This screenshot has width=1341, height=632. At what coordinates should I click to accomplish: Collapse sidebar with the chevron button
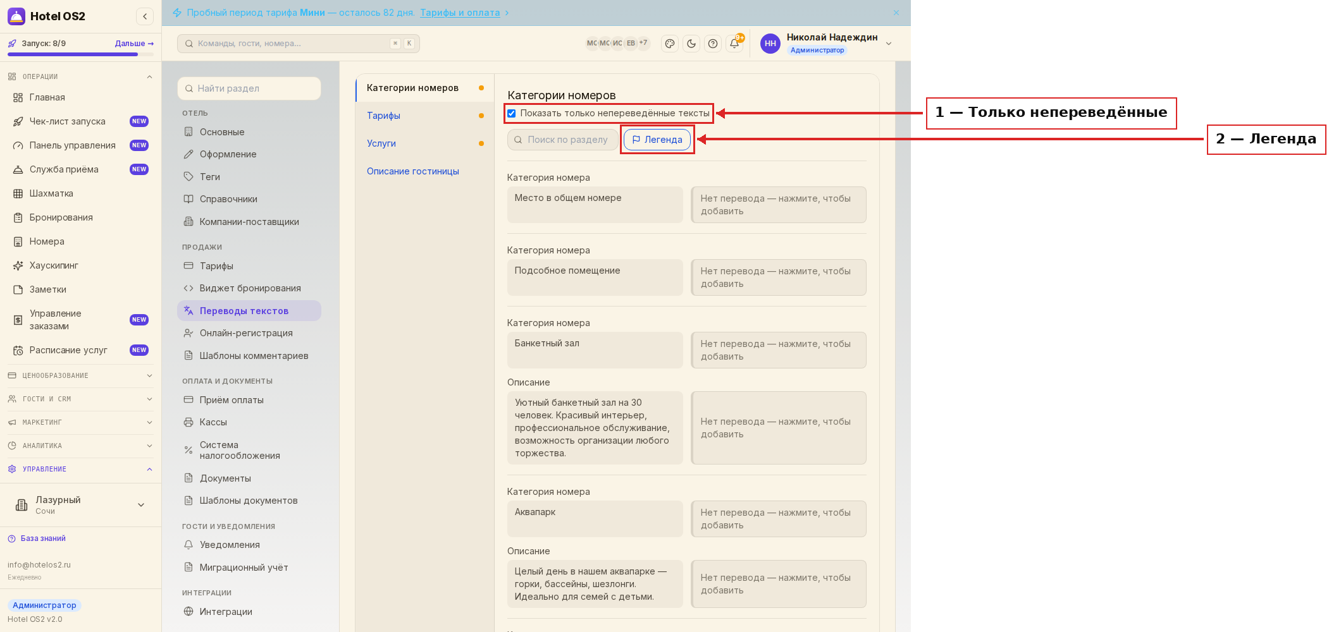coord(145,16)
